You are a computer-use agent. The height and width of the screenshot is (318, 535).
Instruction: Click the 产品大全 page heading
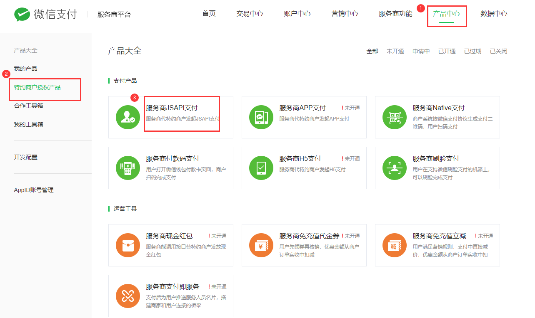point(125,51)
